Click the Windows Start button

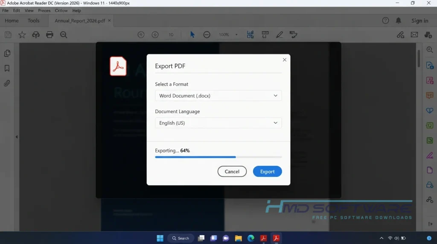[x=160, y=238]
